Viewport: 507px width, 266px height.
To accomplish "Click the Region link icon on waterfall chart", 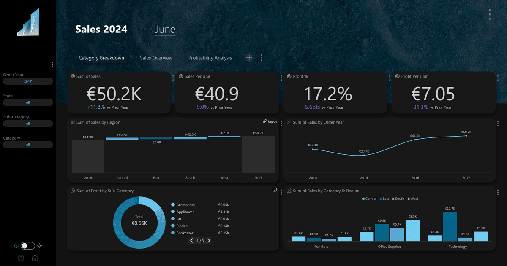I will tap(270, 121).
